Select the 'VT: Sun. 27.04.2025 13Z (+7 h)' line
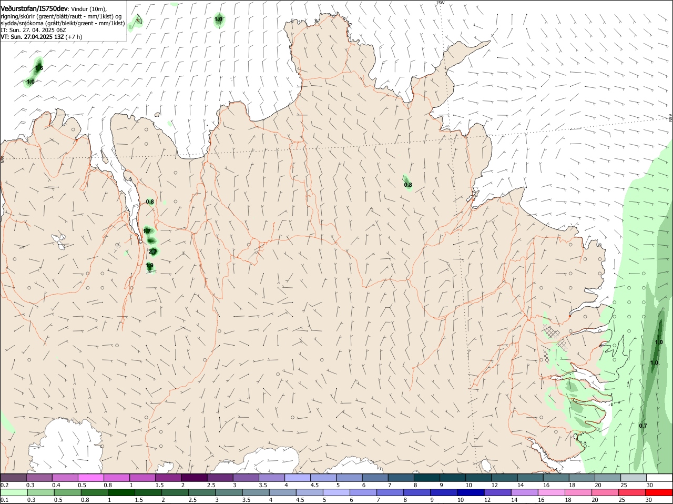 [x=41, y=37]
